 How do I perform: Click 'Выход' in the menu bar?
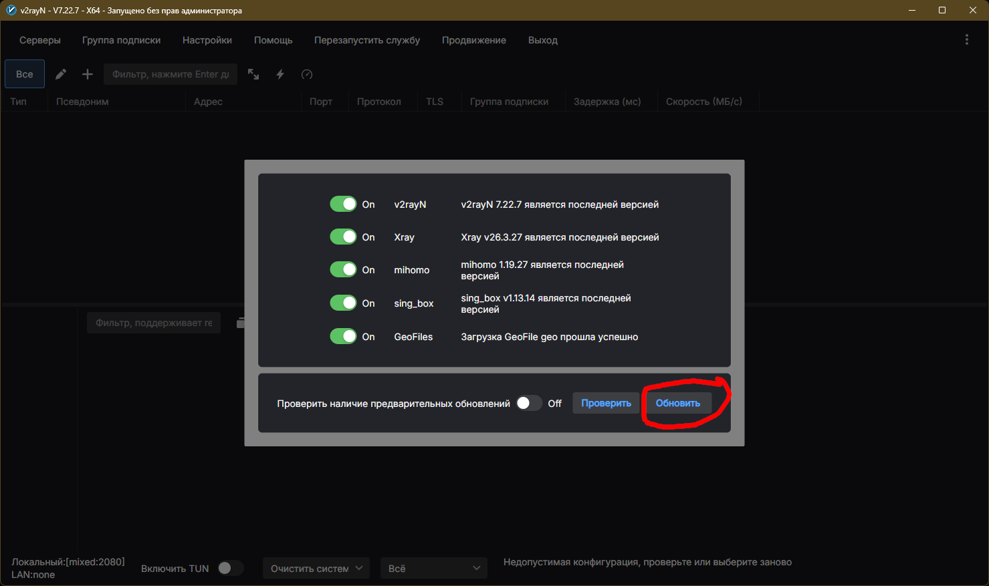point(543,40)
